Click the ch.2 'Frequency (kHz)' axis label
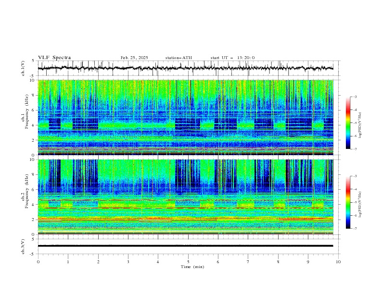The width and height of the screenshot is (381, 294). (x=26, y=191)
